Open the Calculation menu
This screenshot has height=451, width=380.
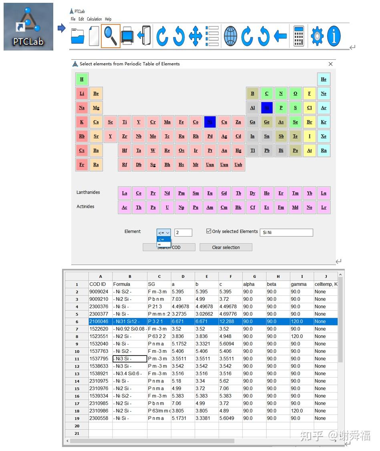tap(94, 19)
